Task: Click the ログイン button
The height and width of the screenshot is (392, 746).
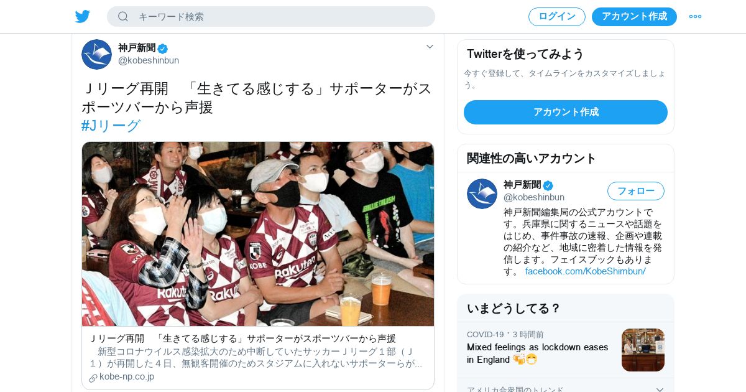Action: point(557,17)
